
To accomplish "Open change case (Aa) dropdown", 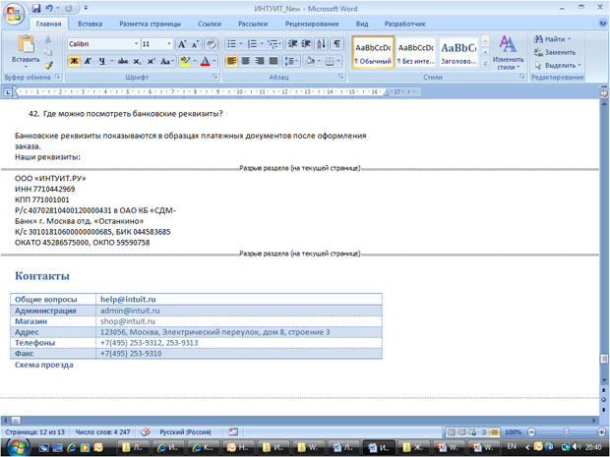I will (166, 61).
